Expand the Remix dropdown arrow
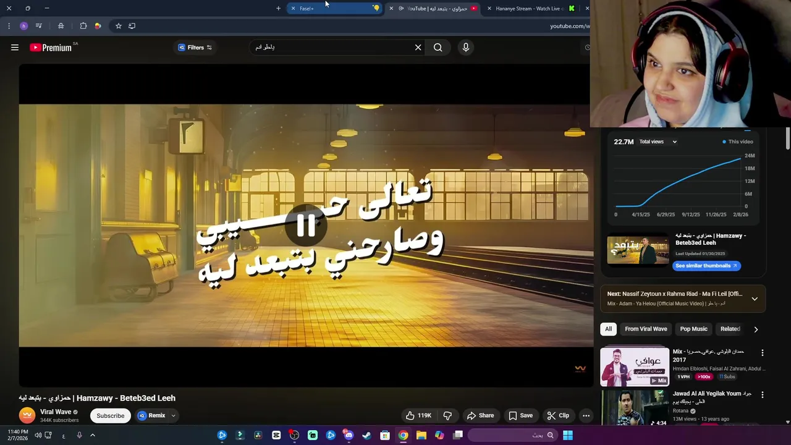The image size is (791, 445). 174,416
